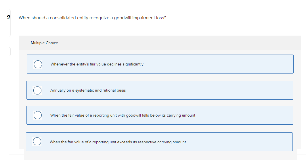
Task: Click the answer mentioning 'systematic and rational basis'
Action: [88, 90]
